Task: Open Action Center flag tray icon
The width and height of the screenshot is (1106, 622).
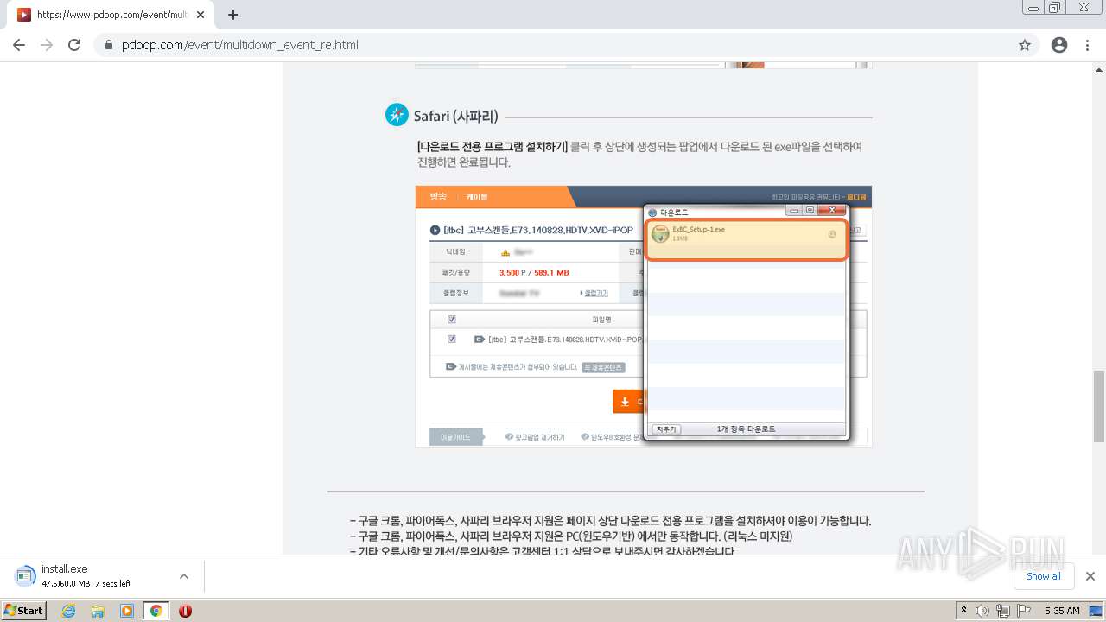Action: pos(1022,611)
